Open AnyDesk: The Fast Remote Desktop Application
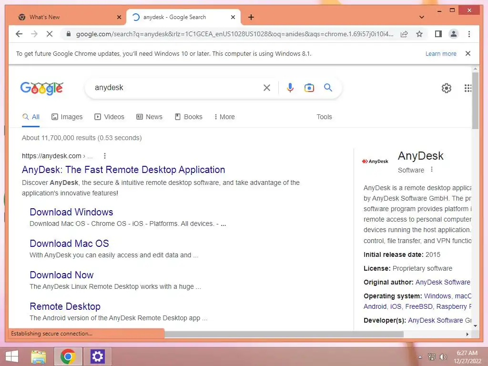The image size is (488, 366). coord(123,170)
